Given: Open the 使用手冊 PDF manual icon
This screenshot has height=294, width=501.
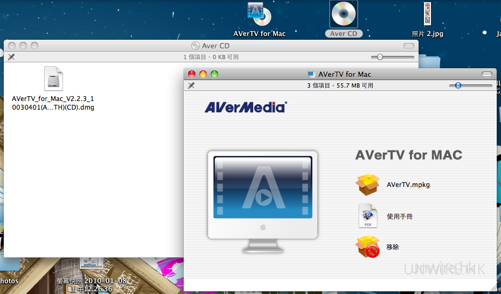Looking at the screenshot, I should tap(368, 216).
